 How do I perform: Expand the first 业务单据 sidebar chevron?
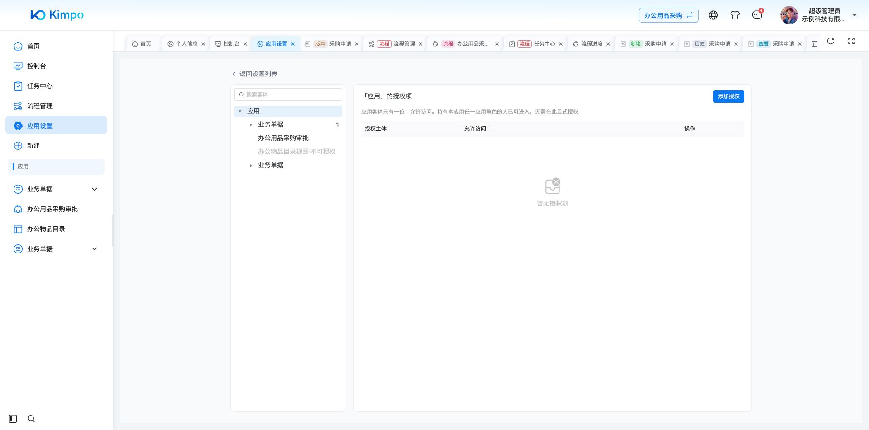coord(95,189)
